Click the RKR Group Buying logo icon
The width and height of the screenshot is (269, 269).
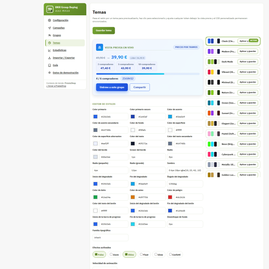tap(50, 9)
